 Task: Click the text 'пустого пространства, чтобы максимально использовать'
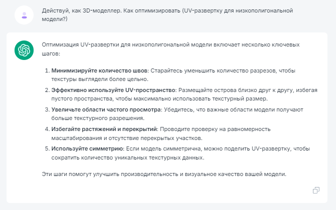pos(131,98)
